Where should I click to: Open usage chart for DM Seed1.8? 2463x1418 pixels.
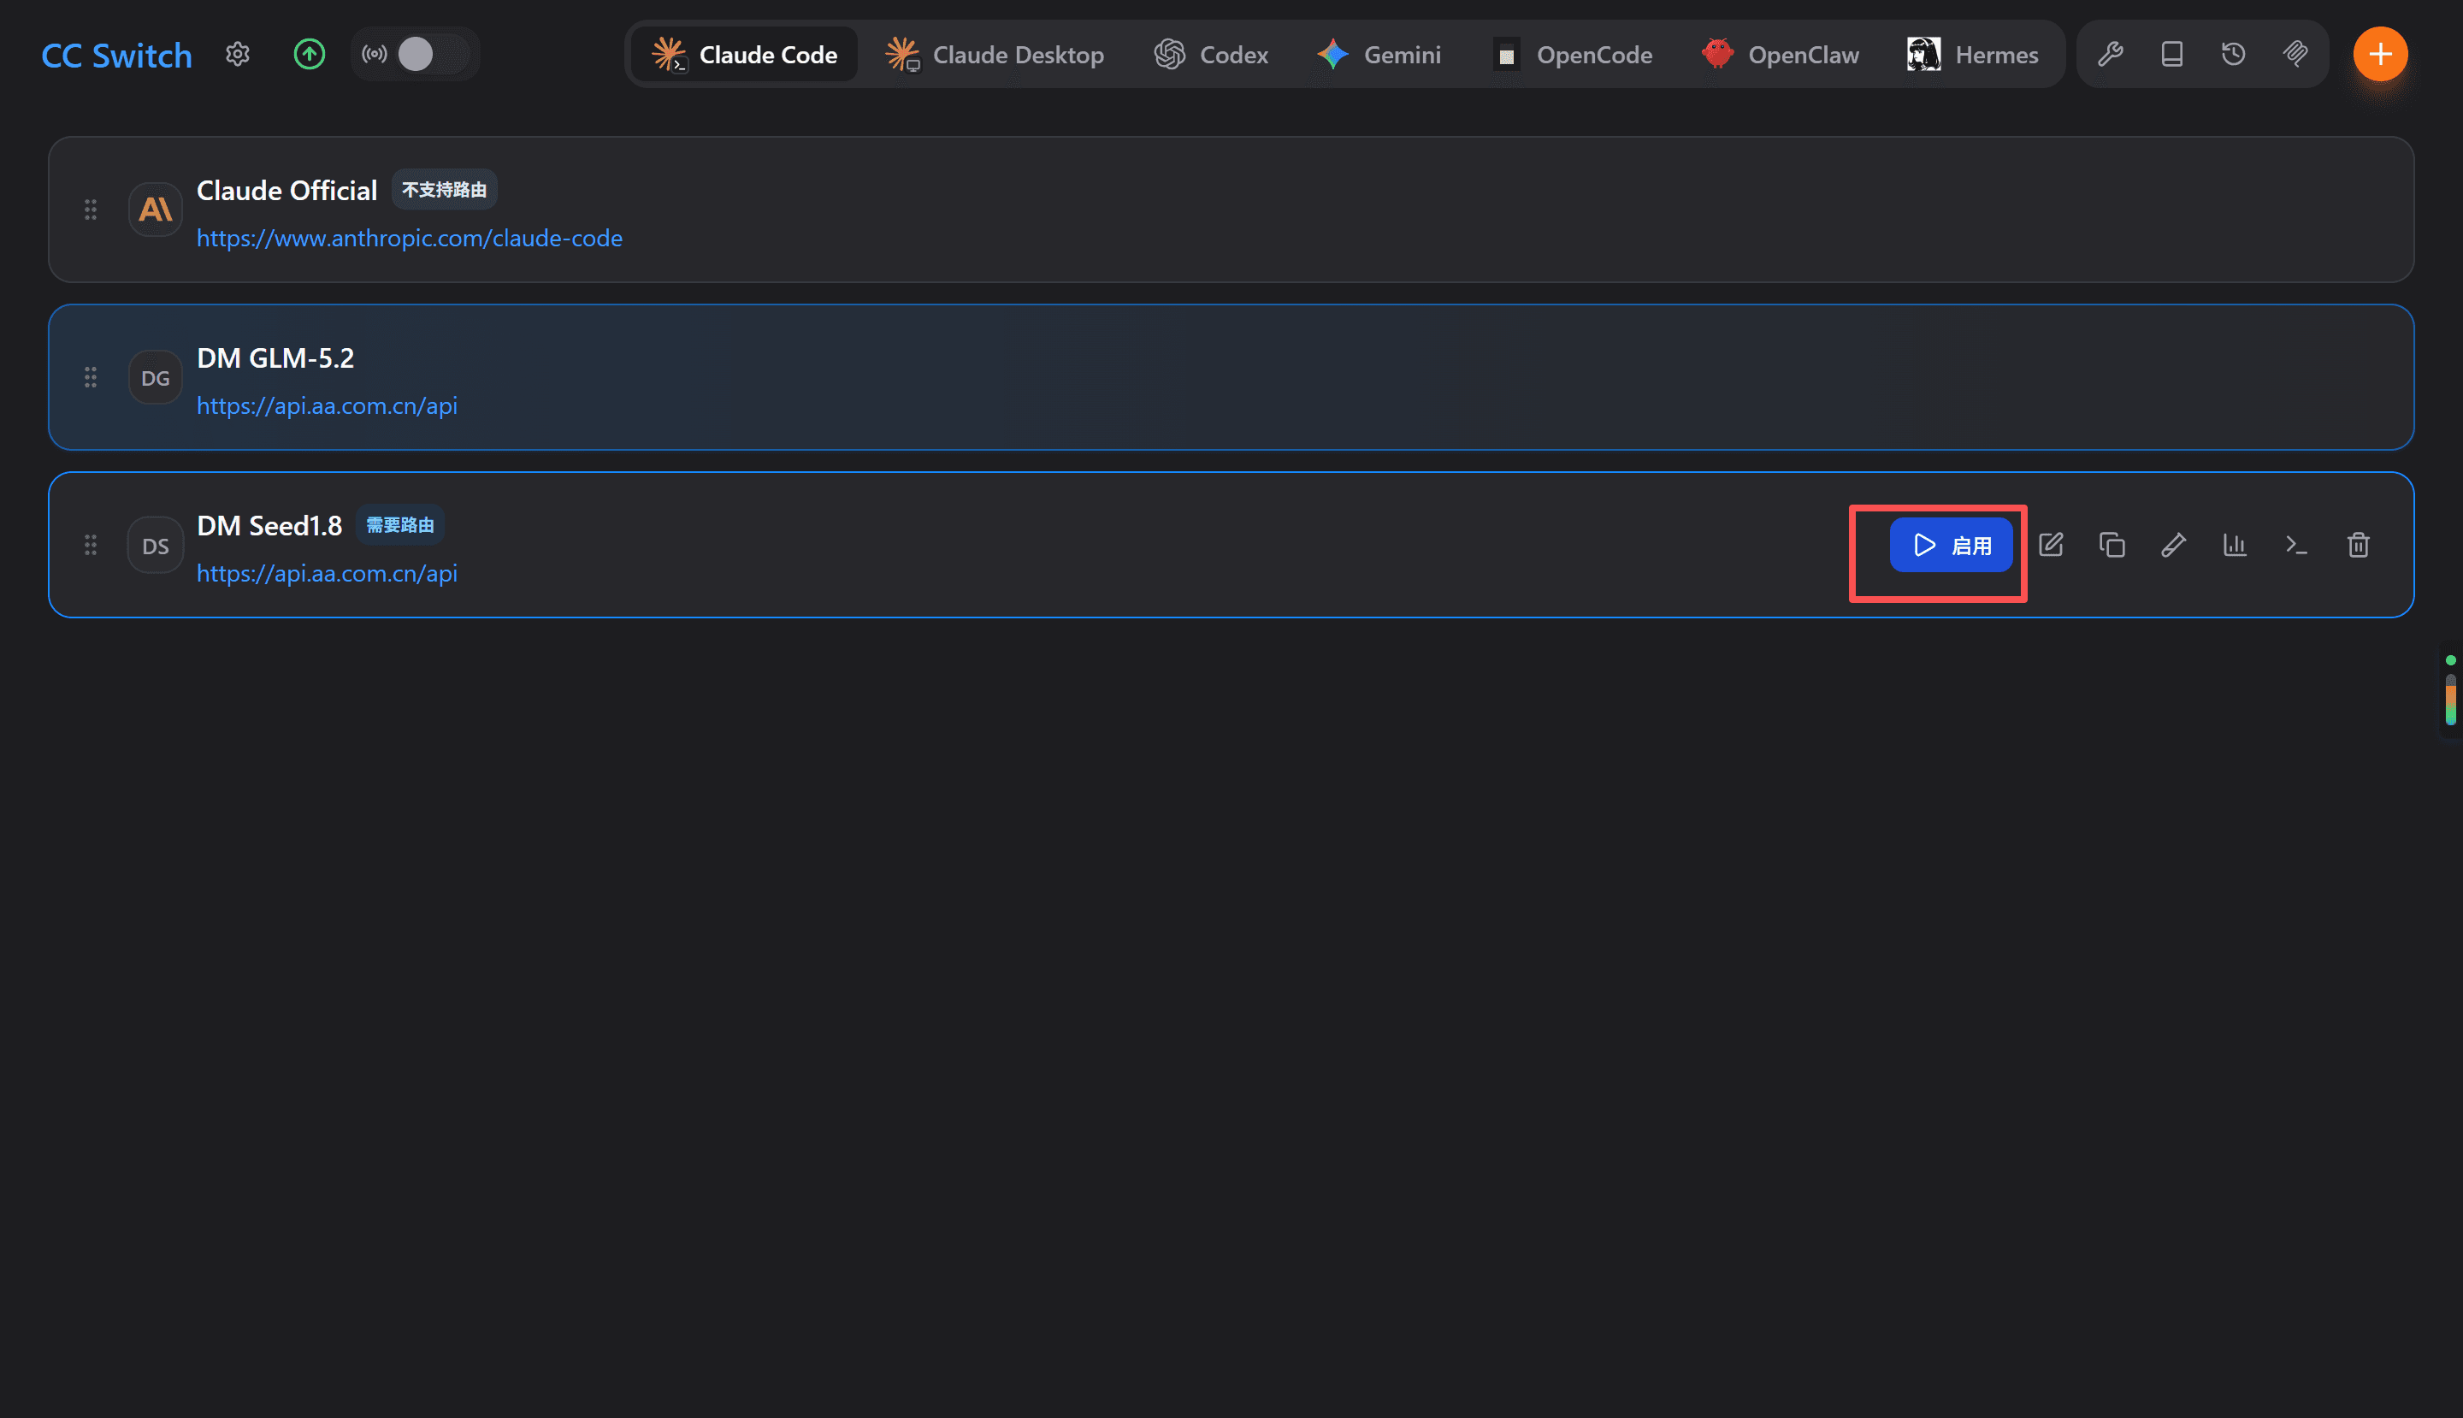click(x=2234, y=546)
